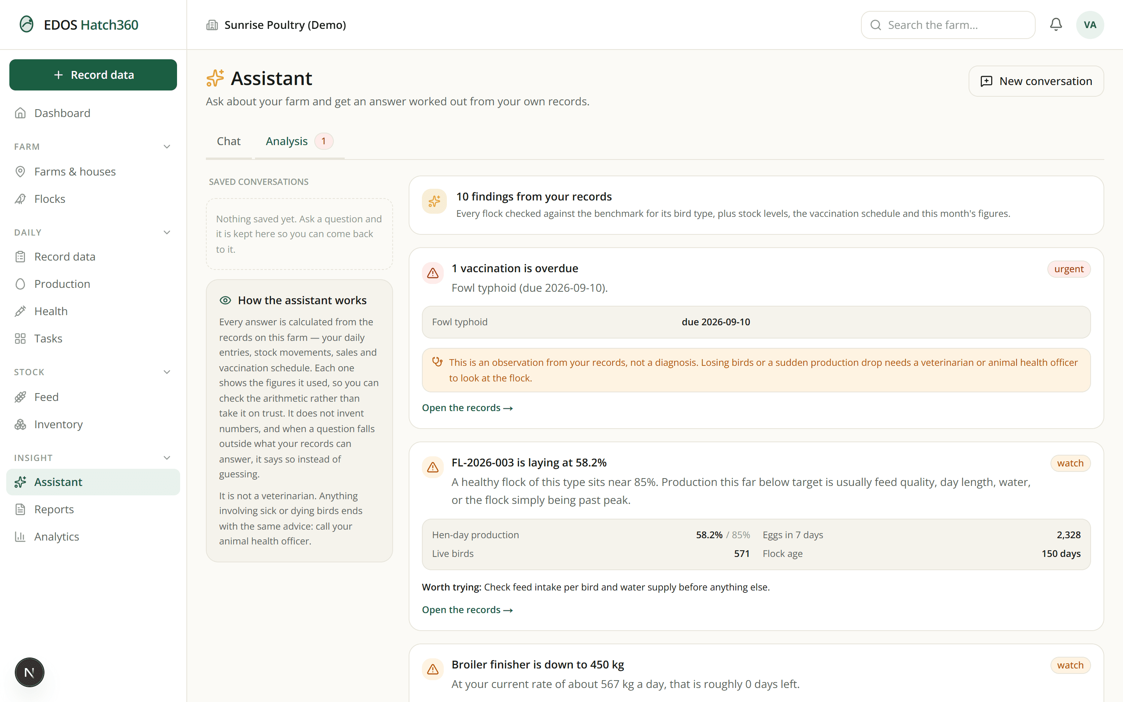Click the "1 vaccination is overdue" title
Screen dimensions: 1123x702
tap(515, 269)
